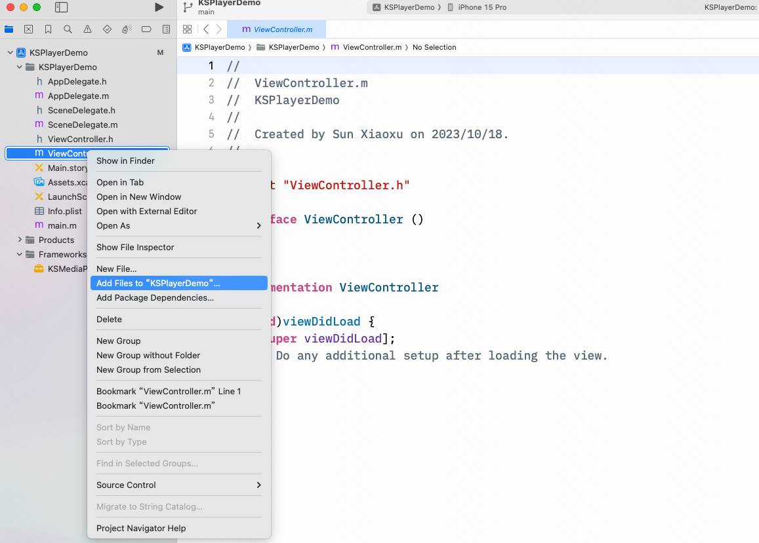Click line number 2 in the gutter
Image resolution: width=759 pixels, height=543 pixels.
tap(211, 83)
